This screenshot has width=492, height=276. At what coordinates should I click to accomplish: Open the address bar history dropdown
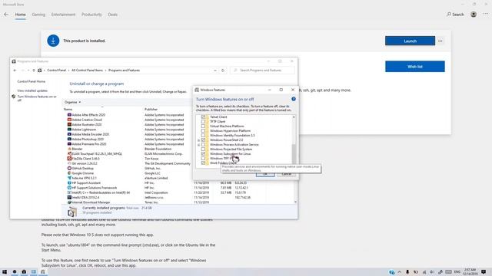(x=215, y=71)
